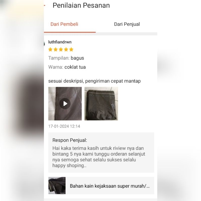Select the Respon Penjual reply text
Screen dimensions: 201x201
[x=99, y=157]
